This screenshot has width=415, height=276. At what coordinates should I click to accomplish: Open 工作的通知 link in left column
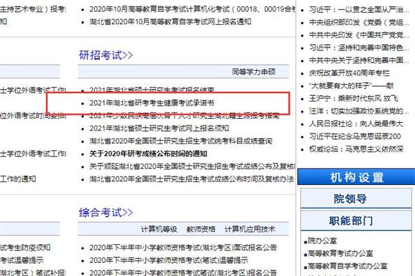pos(18,179)
